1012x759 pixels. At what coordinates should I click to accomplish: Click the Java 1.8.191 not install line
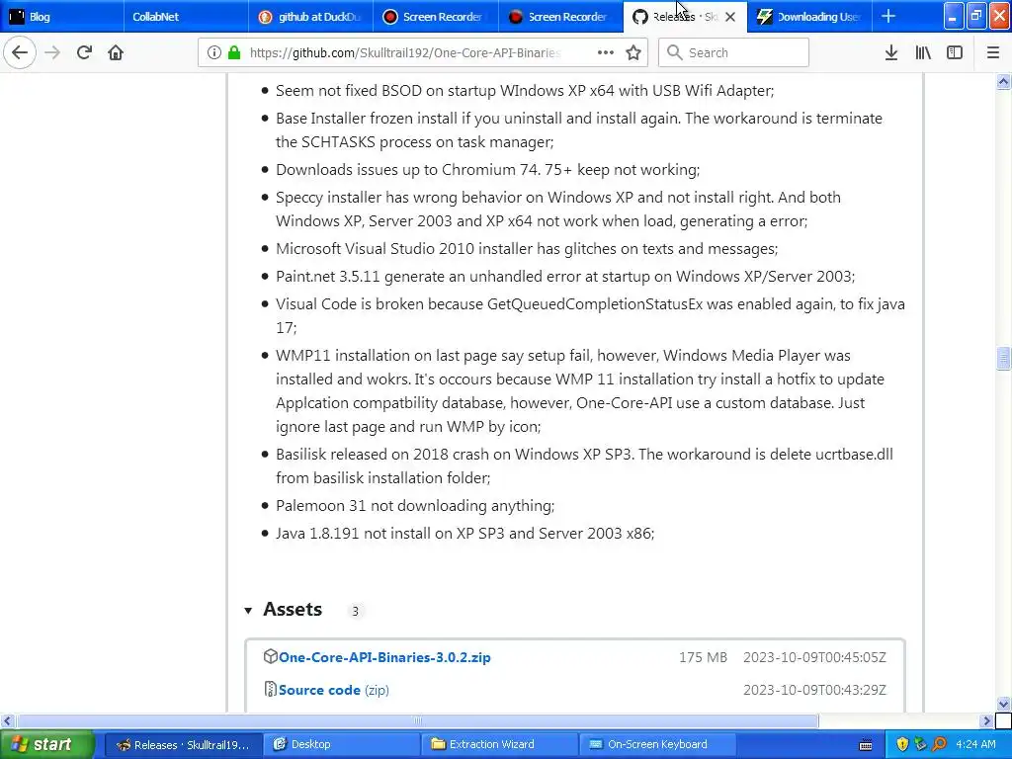[464, 533]
